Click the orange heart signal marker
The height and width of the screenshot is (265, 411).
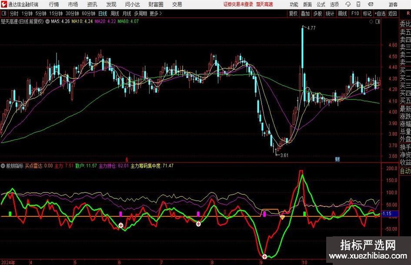[282, 218]
